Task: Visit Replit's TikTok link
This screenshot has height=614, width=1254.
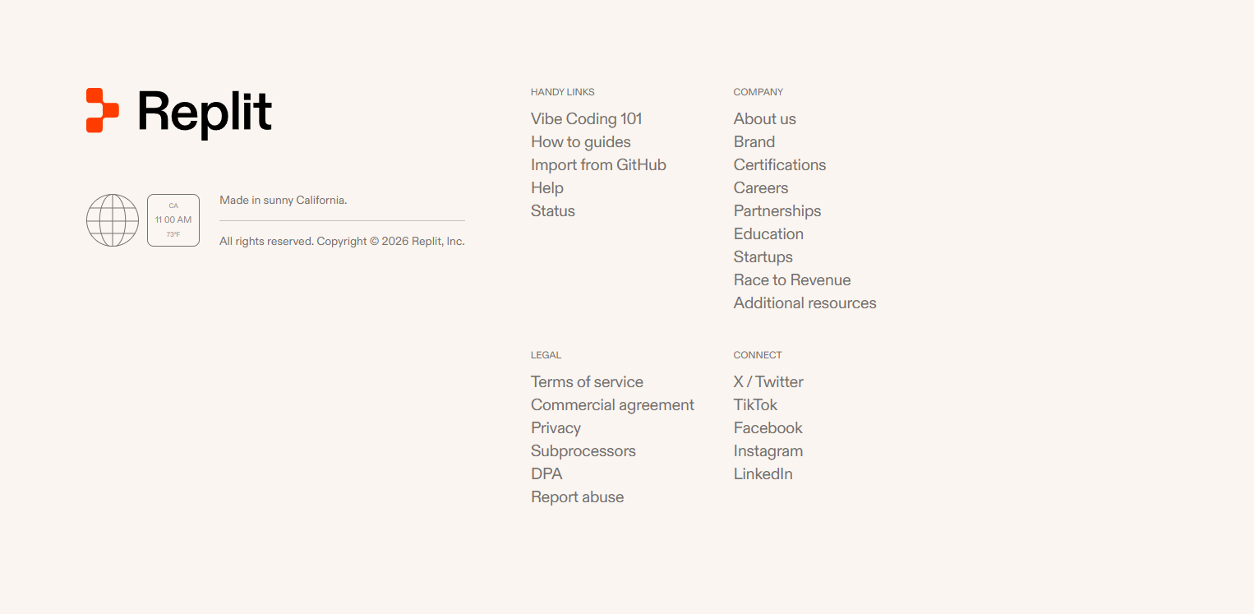Action: tap(755, 404)
